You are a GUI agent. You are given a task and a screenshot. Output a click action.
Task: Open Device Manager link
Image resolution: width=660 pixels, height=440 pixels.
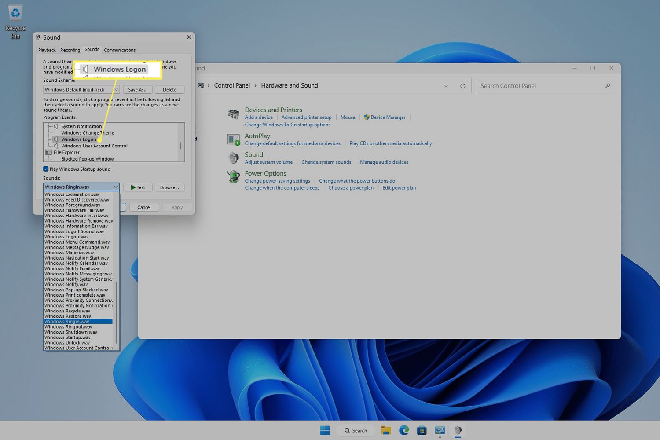[388, 117]
